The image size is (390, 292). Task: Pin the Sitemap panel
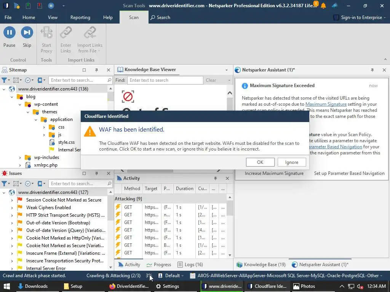96,70
